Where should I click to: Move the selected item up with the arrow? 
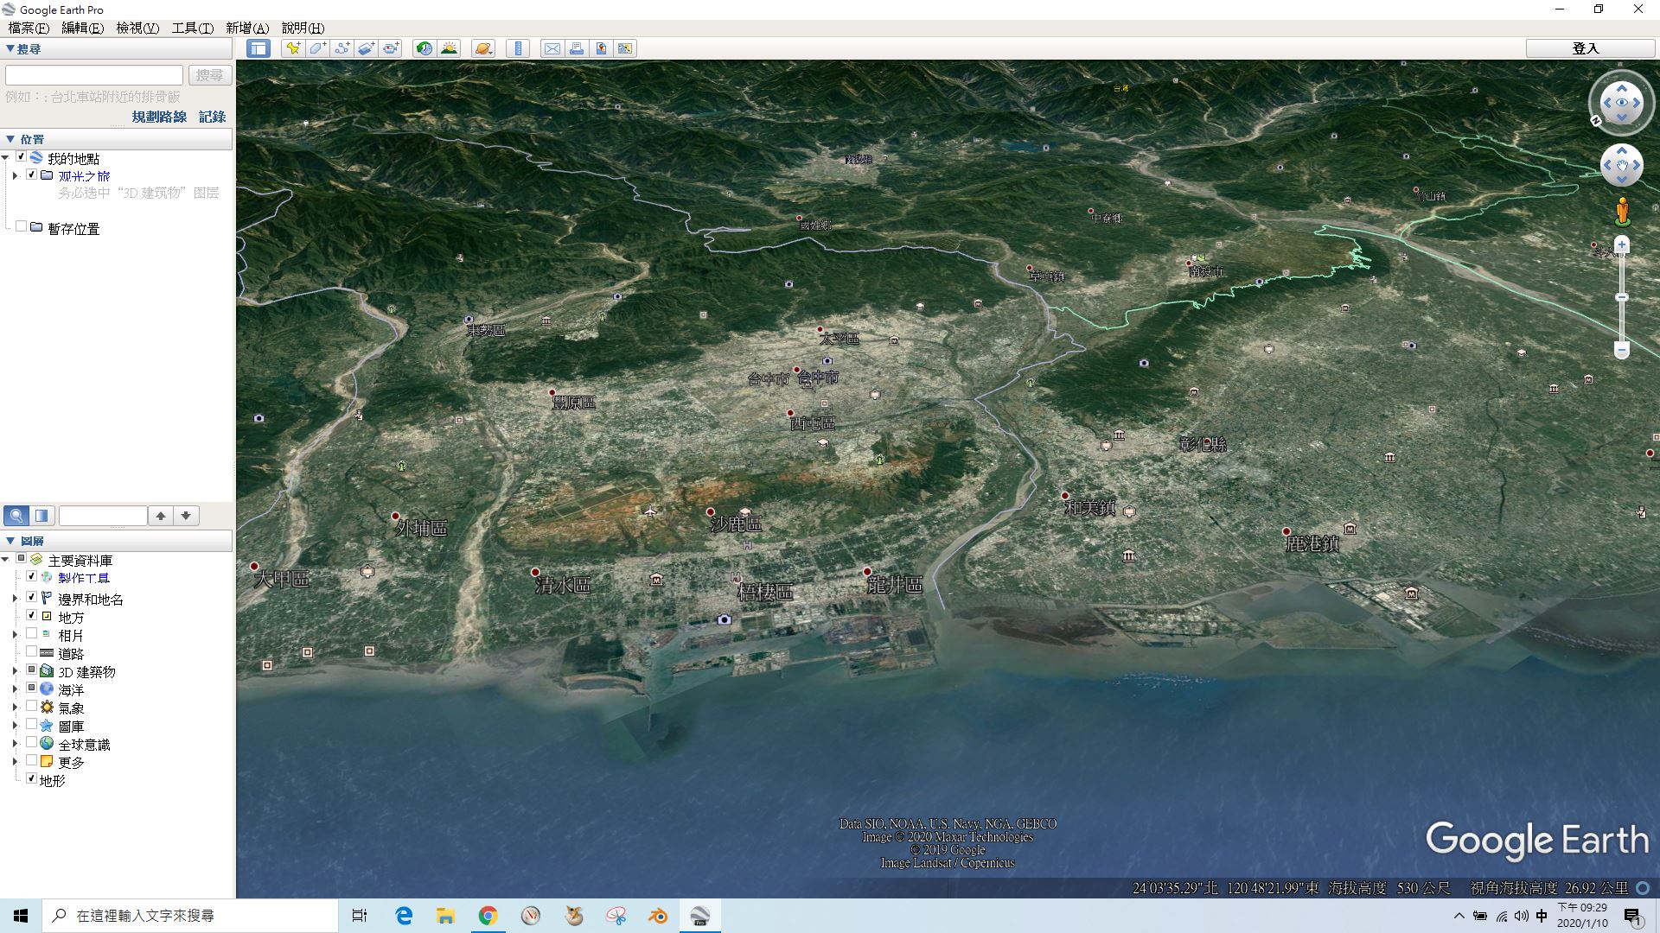[x=161, y=516]
